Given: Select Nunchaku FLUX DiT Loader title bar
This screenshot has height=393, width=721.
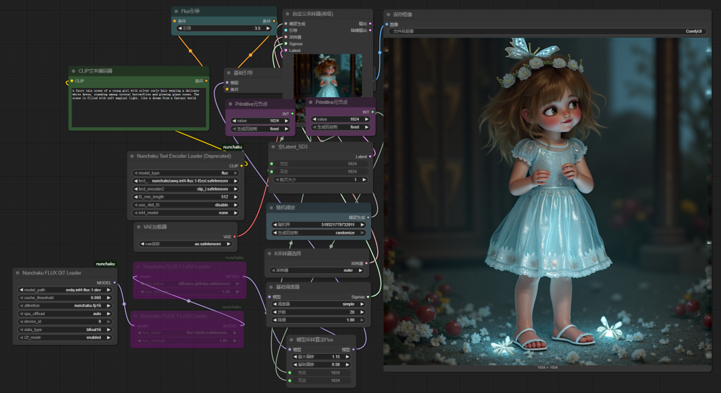Looking at the screenshot, I should [65, 273].
